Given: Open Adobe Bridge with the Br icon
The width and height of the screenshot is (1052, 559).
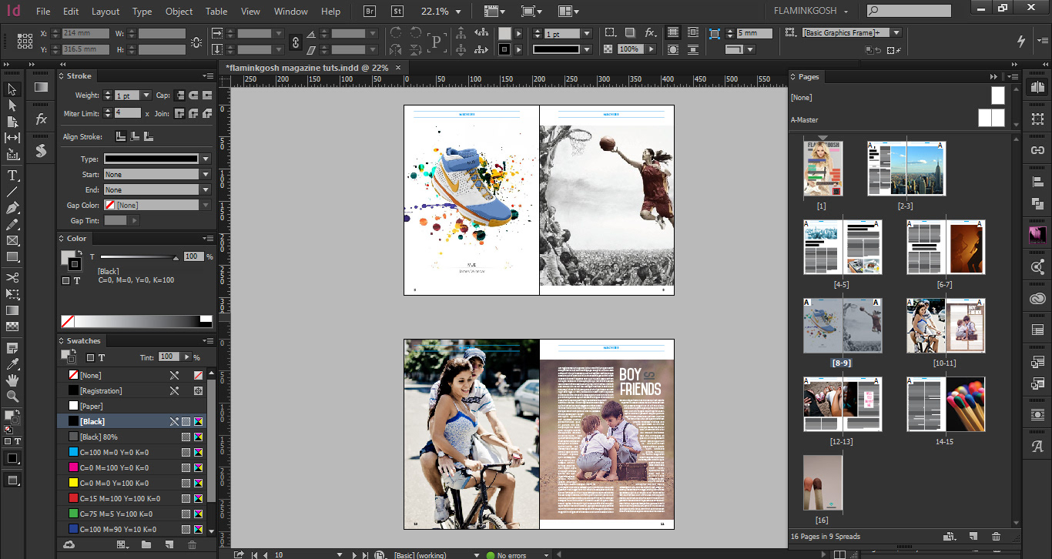Looking at the screenshot, I should 370,12.
